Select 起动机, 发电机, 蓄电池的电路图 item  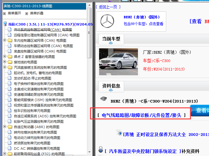click(x=38, y=73)
